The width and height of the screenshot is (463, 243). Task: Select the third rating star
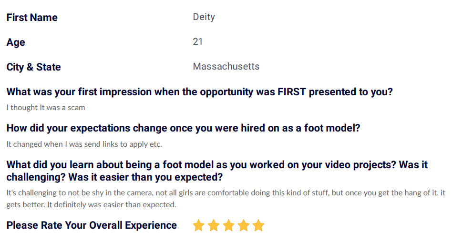[228, 225]
